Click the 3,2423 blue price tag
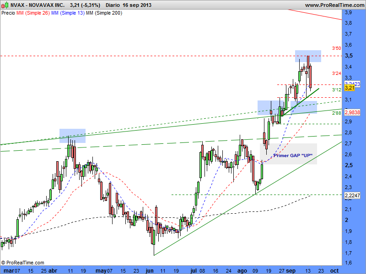 click(352, 84)
